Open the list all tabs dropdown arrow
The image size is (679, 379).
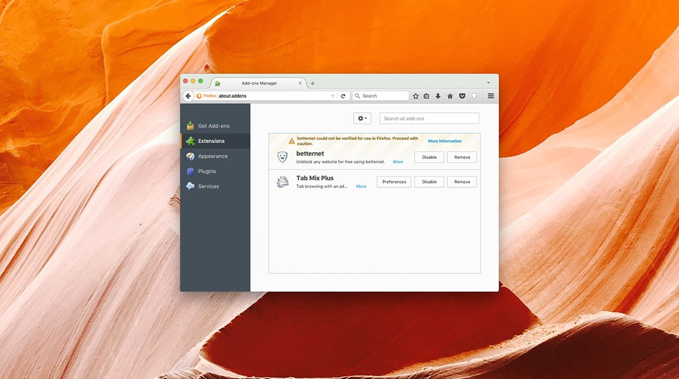point(488,83)
